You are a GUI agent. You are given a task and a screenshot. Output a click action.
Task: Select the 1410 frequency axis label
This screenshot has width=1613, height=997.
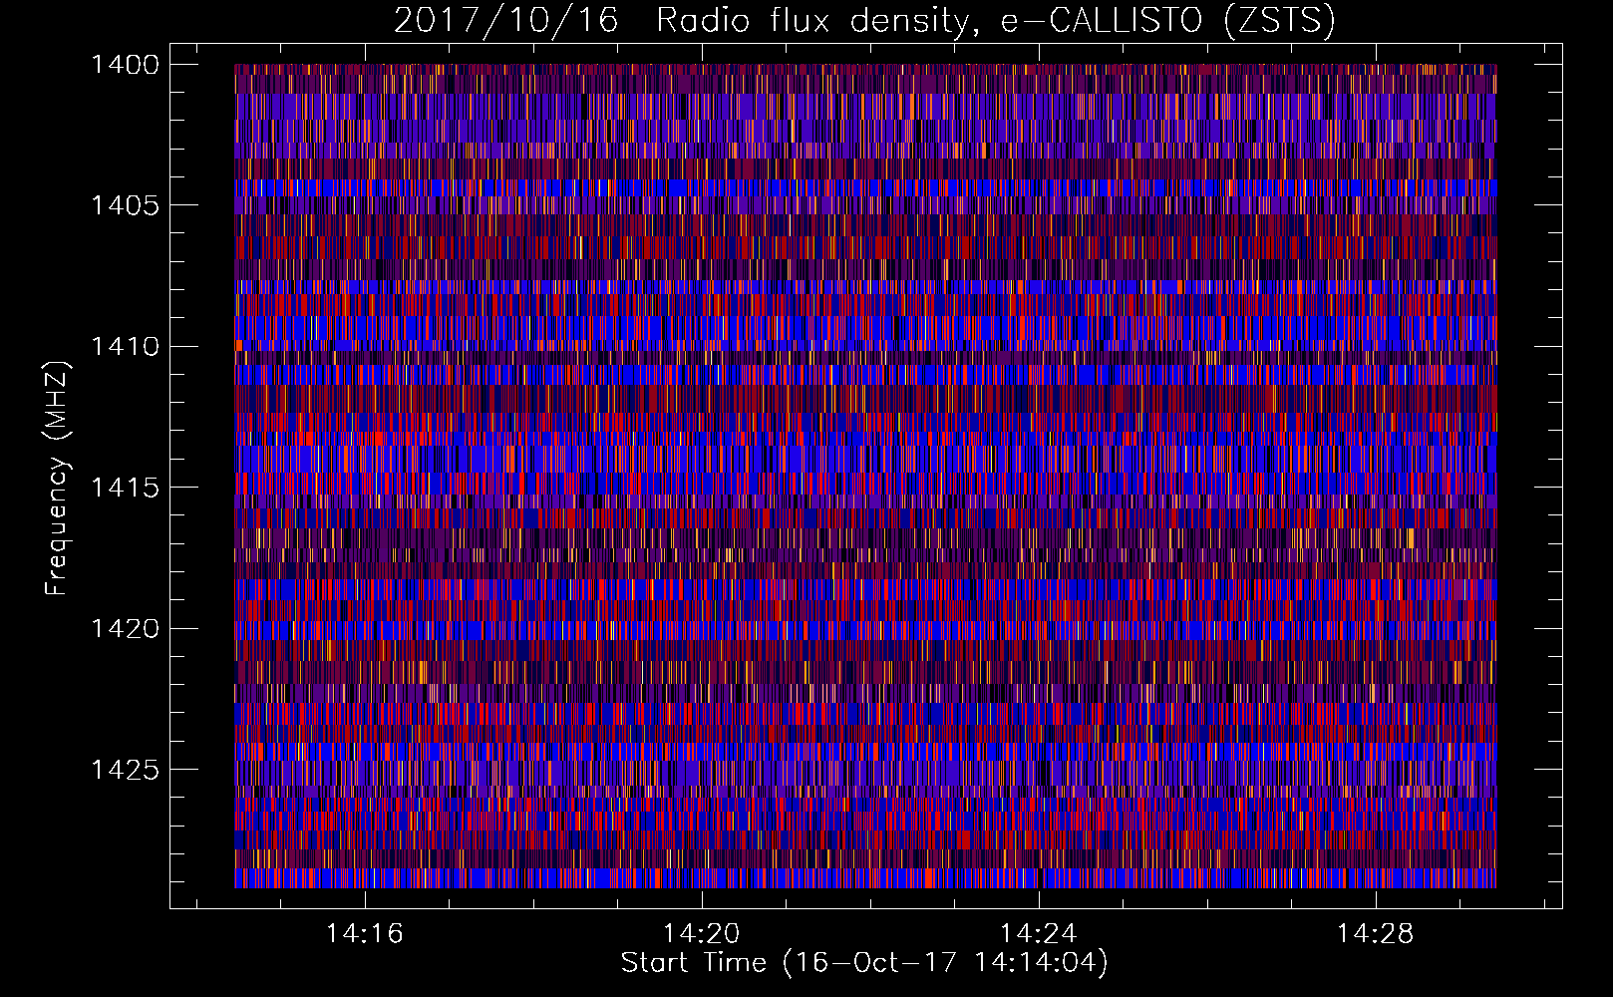pos(125,347)
